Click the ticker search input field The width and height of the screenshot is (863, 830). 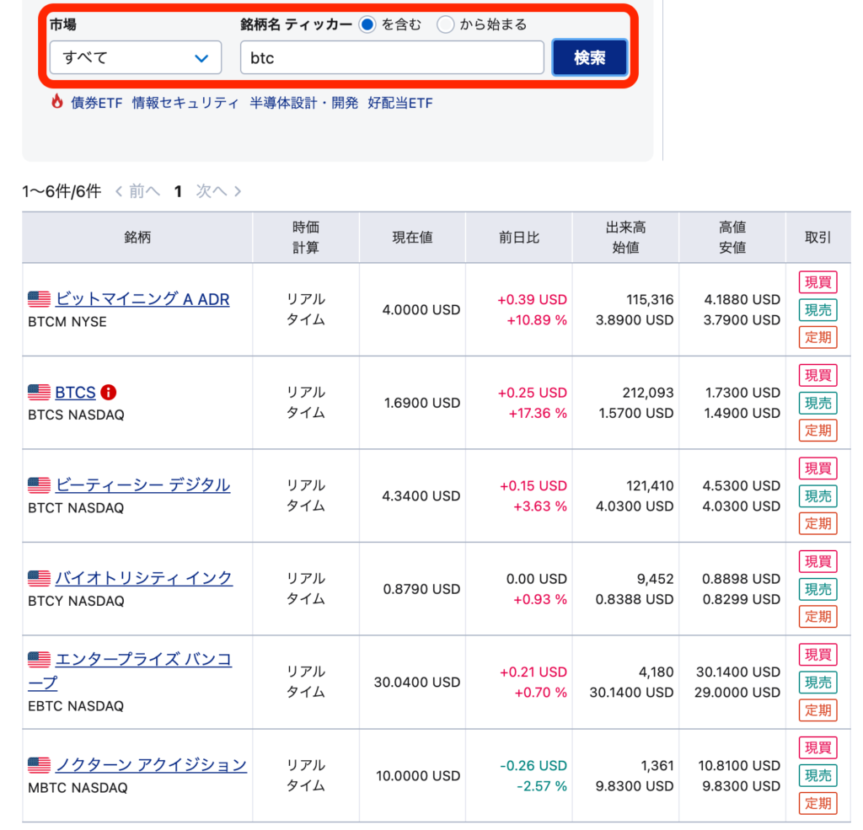(392, 57)
